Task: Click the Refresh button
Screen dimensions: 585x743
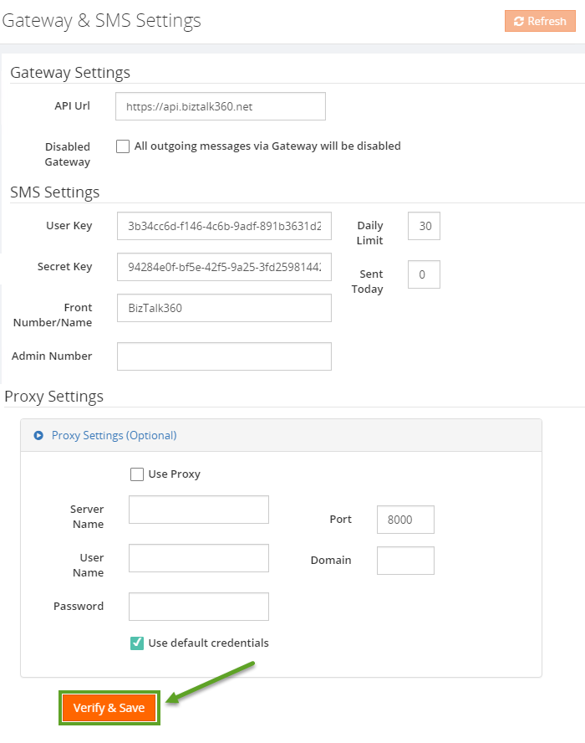Action: pyautogui.click(x=540, y=21)
